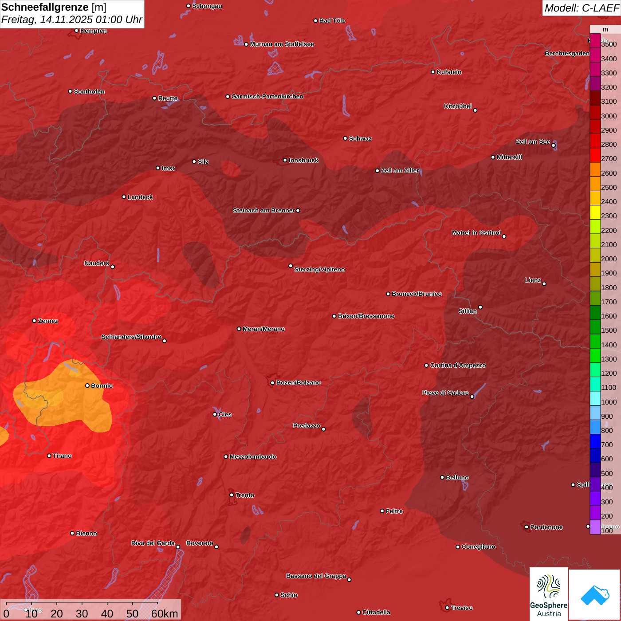The width and height of the screenshot is (621, 621).
Task: Click the GeoSphere Austria logo
Action: point(549,593)
